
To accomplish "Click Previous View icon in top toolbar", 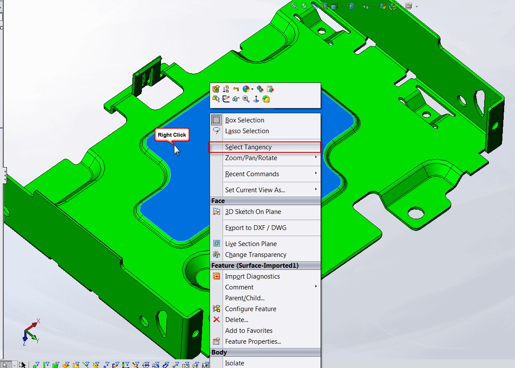I will click(315, 6).
